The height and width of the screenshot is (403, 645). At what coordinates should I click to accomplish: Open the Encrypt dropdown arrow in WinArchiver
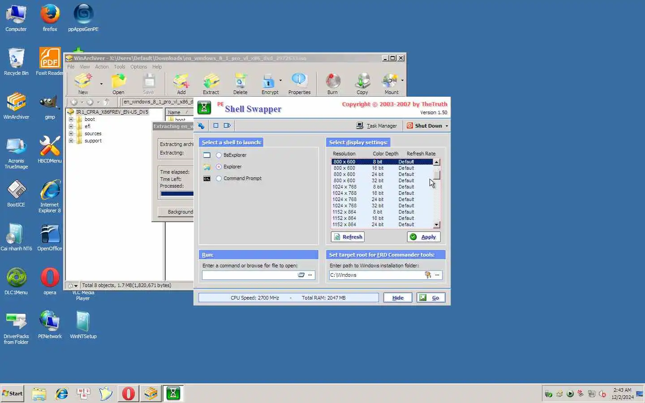280,81
